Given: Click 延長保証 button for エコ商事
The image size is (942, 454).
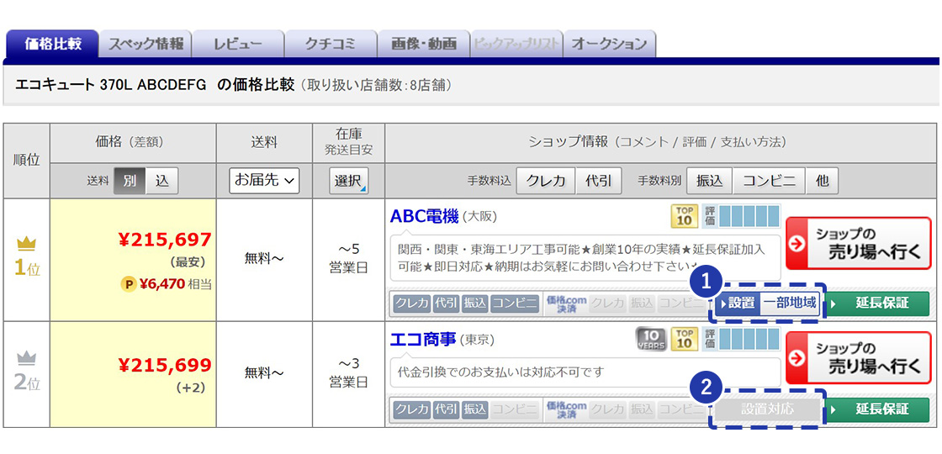Looking at the screenshot, I should click(876, 409).
